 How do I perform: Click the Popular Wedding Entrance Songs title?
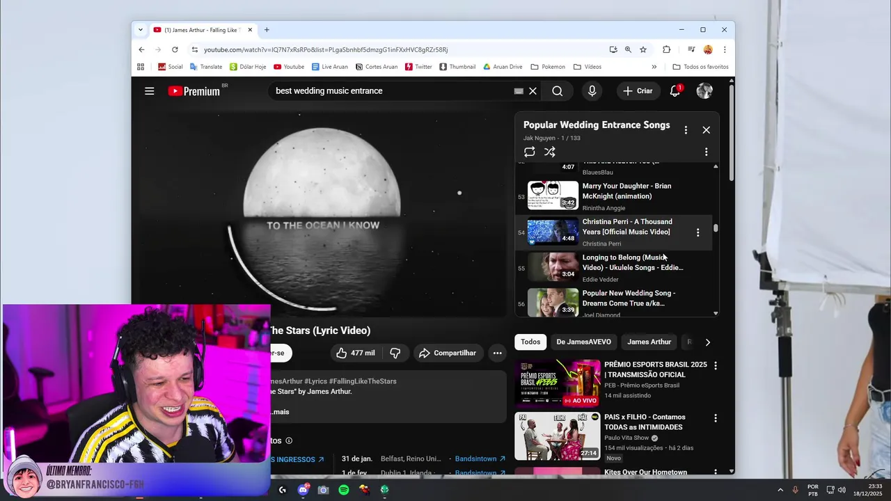tap(597, 125)
